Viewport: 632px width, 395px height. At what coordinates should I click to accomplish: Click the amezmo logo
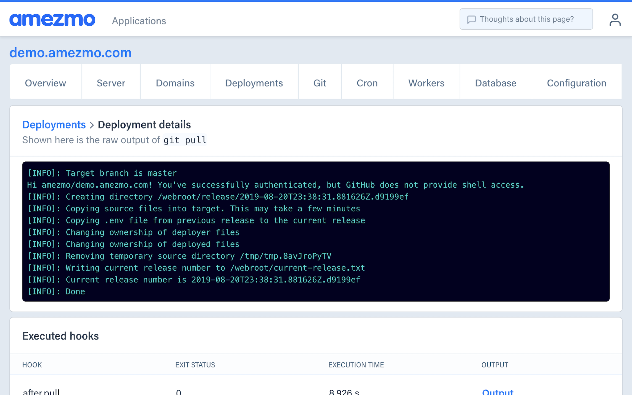pyautogui.click(x=52, y=20)
